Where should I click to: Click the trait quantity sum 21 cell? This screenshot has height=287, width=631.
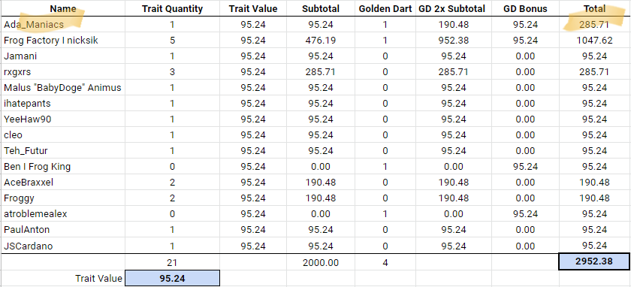coord(172,263)
